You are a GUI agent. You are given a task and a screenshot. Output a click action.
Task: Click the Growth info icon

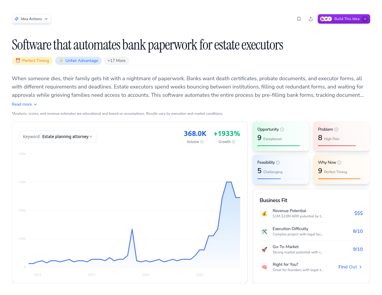[234, 142]
